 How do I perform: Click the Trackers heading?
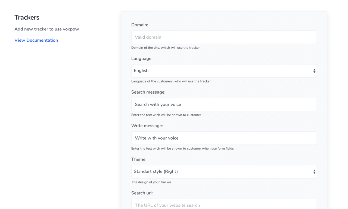(x=27, y=17)
